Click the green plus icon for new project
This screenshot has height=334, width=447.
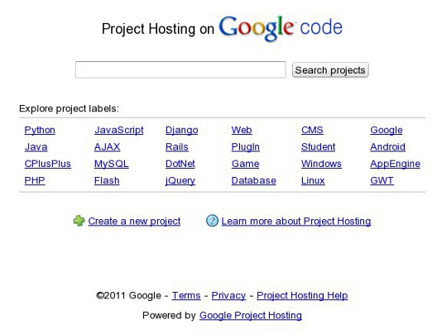[79, 221]
